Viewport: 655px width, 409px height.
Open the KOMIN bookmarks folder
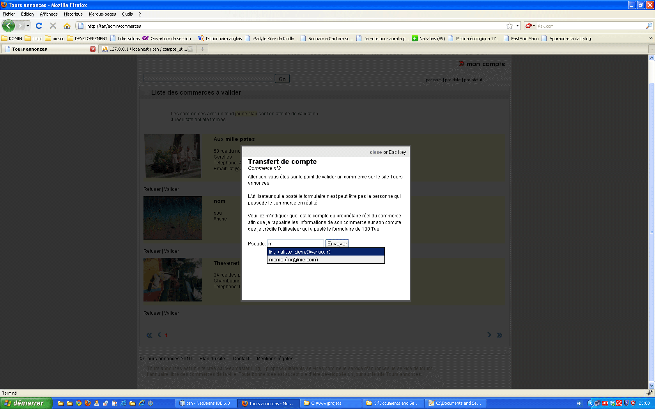point(12,39)
